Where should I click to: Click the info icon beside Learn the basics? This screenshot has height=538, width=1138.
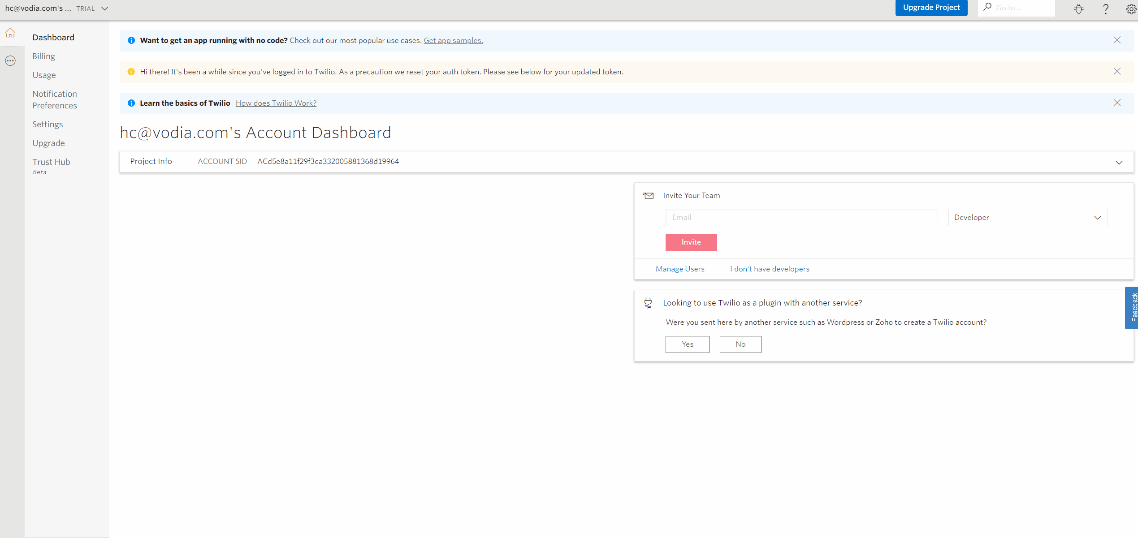click(131, 103)
